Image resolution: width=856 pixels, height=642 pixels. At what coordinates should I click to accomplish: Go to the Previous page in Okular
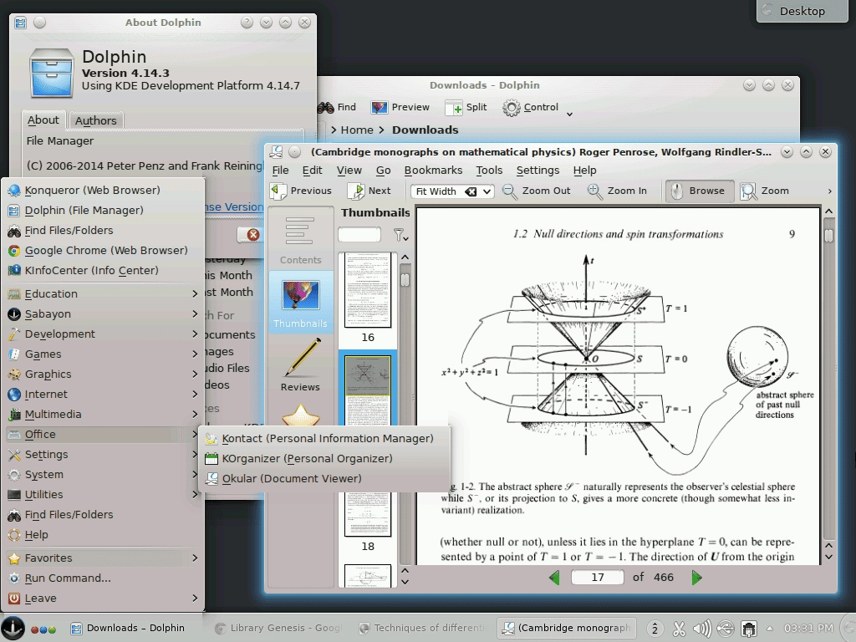tap(301, 191)
